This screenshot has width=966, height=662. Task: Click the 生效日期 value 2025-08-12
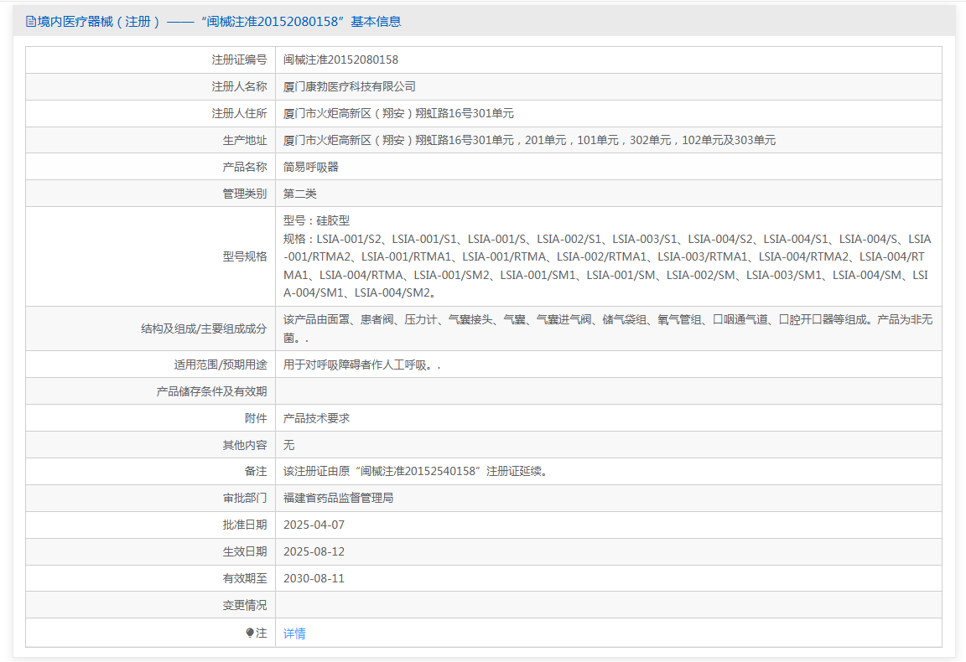[x=314, y=551]
